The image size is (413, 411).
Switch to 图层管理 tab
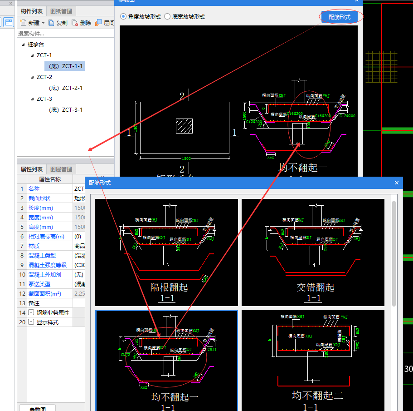(x=61, y=169)
